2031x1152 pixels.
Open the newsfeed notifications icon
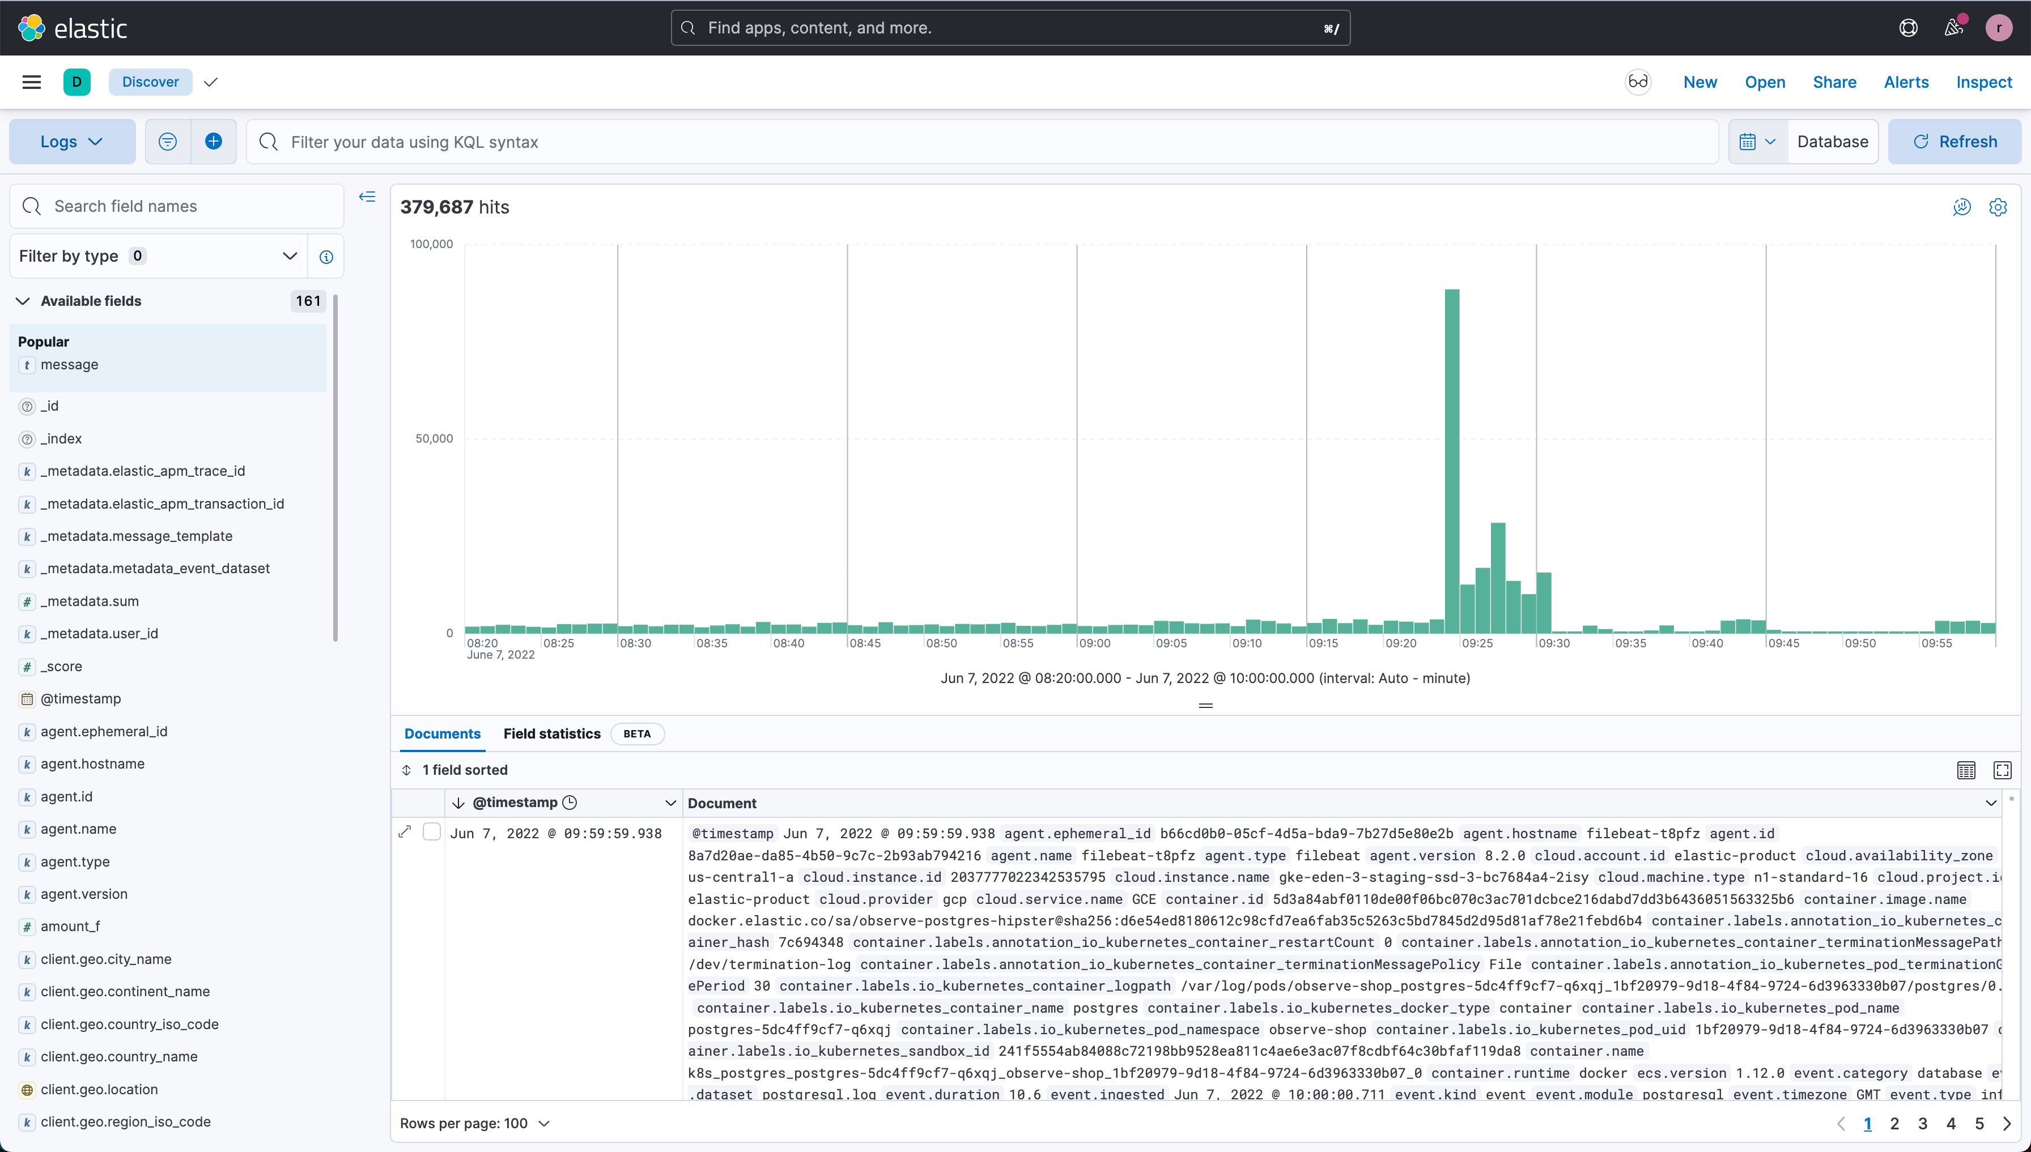[1953, 28]
